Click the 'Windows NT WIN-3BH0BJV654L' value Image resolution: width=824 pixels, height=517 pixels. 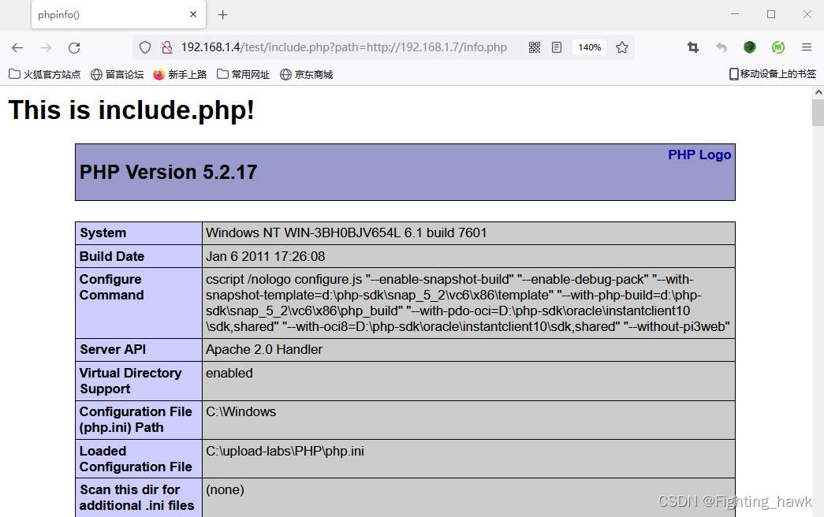[346, 232]
